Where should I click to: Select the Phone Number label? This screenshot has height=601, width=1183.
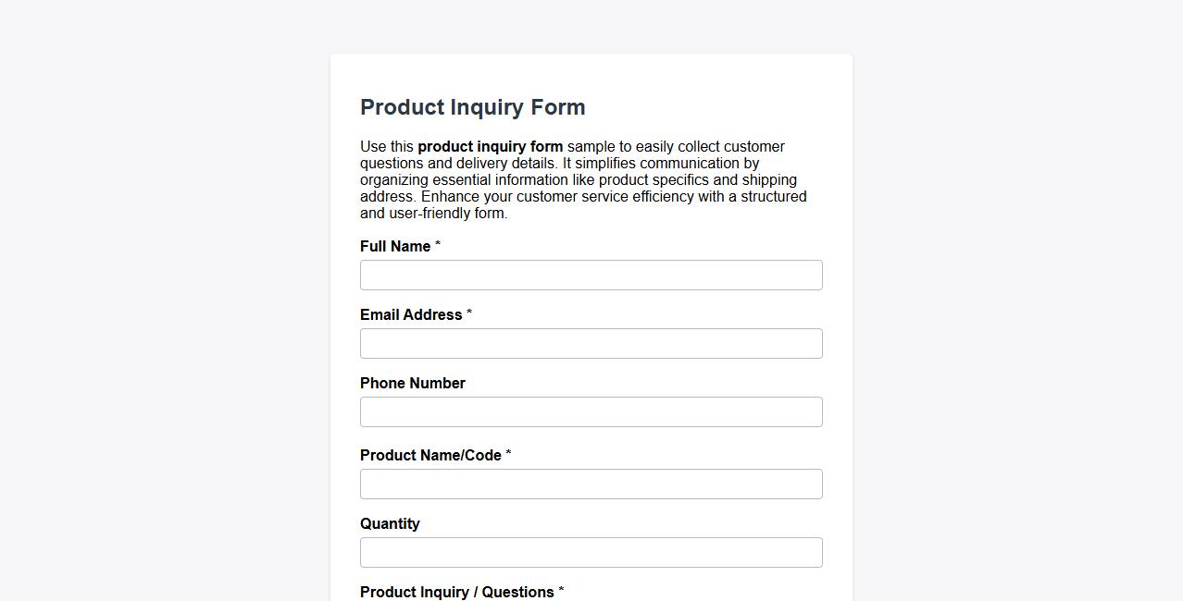412,383
